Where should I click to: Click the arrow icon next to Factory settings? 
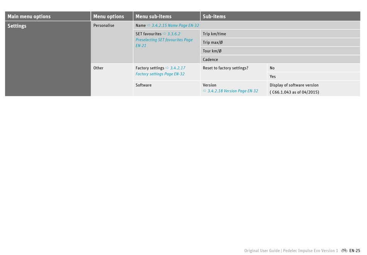click(167, 68)
